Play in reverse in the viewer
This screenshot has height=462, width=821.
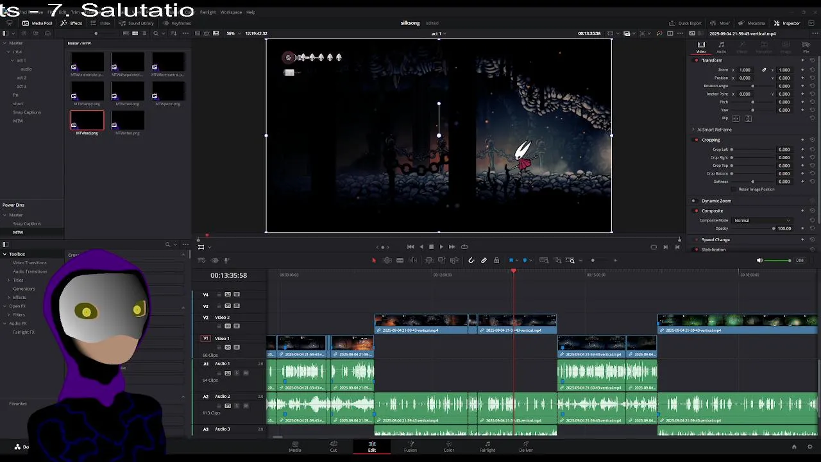pos(421,246)
